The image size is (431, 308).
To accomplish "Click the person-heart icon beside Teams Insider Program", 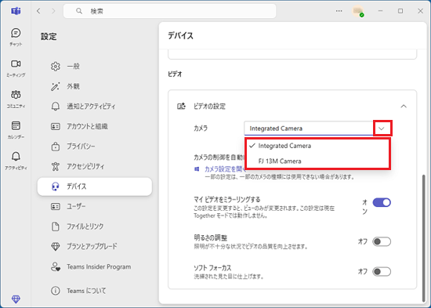I will pos(56,266).
